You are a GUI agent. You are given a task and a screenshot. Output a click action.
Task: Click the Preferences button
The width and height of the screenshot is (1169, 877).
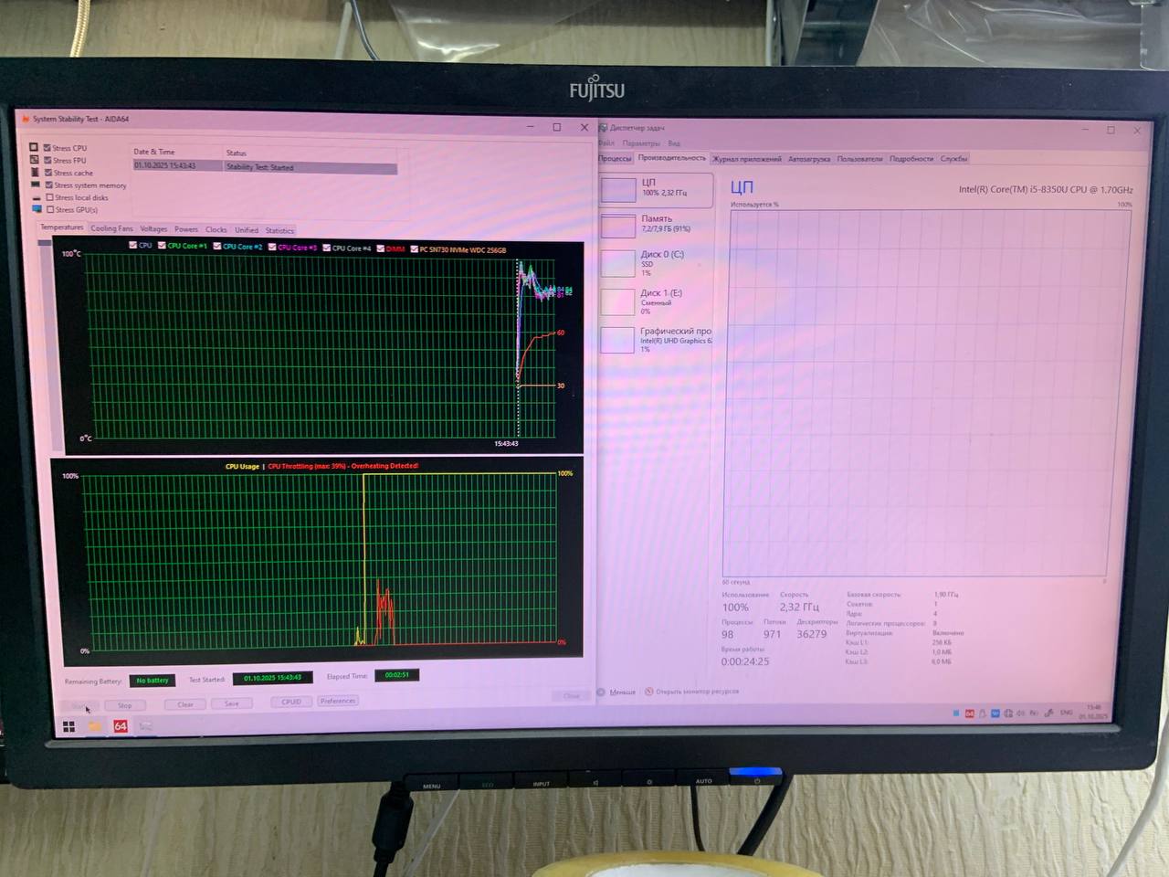pyautogui.click(x=338, y=701)
